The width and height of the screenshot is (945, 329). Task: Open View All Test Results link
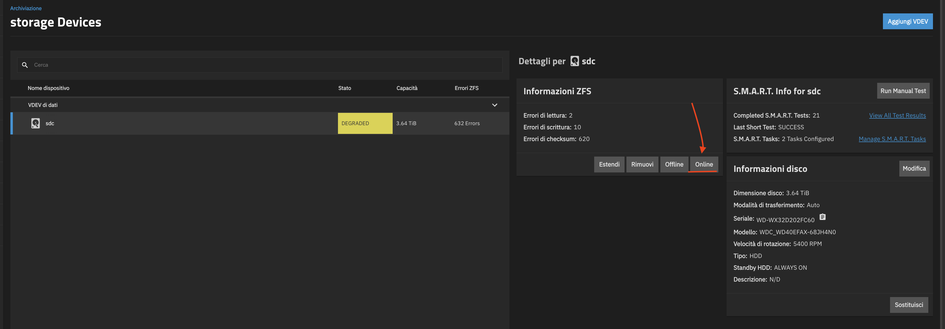(897, 116)
